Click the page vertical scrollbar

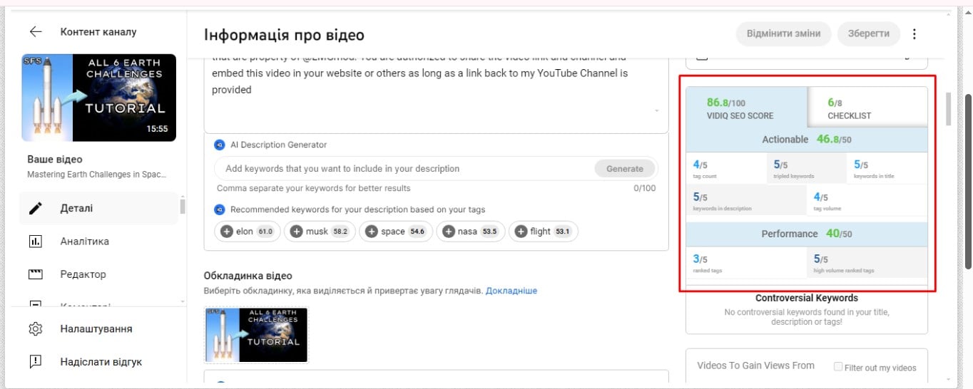(967, 181)
